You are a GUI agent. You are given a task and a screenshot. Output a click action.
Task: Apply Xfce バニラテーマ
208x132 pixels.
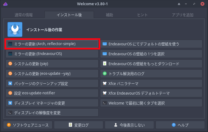[151, 83]
